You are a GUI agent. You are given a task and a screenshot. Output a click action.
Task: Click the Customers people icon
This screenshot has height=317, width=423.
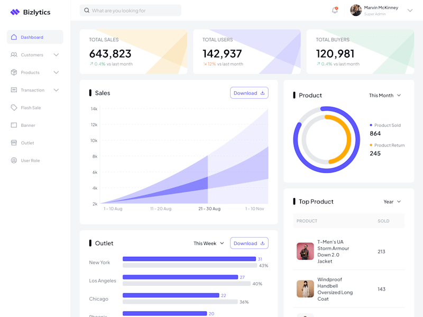coord(14,55)
